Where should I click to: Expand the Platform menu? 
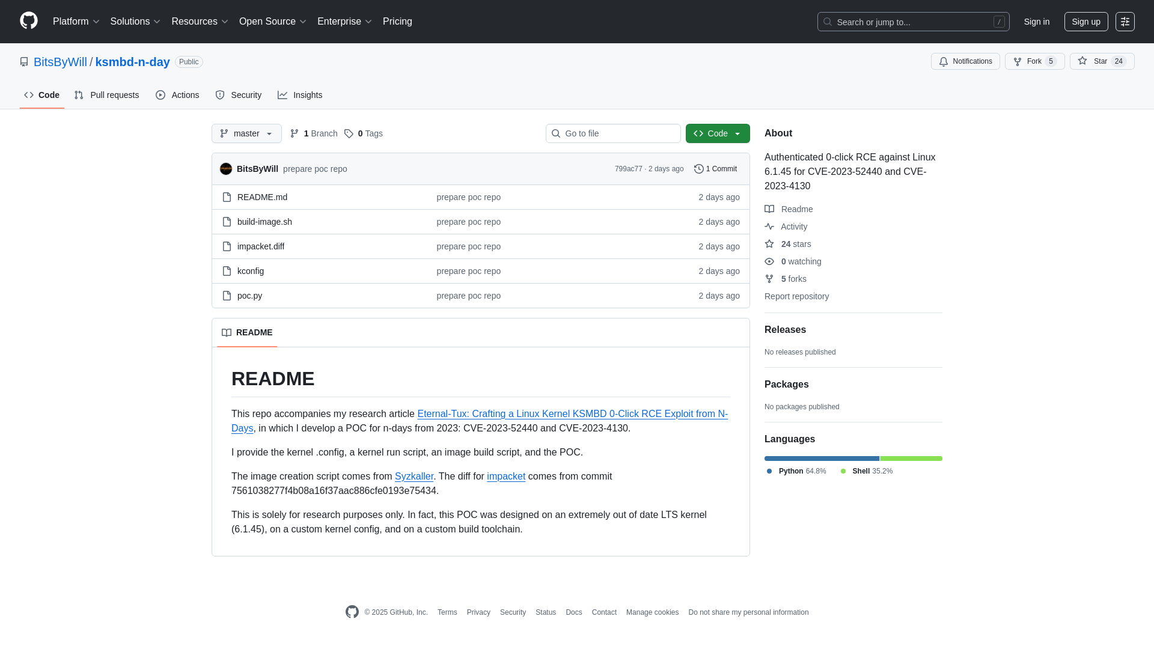point(76,22)
